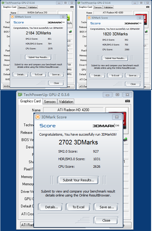Open Validation tab in the large bottom GPU-Z window
Image resolution: width=152 pixels, height=231 pixels.
(66, 102)
